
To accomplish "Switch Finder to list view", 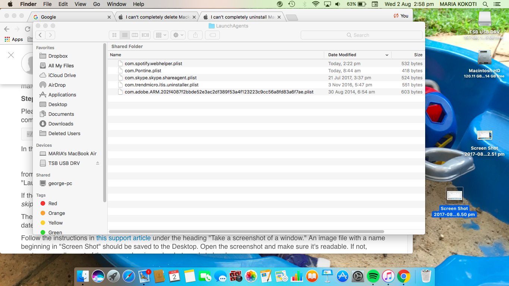I will pos(125,35).
